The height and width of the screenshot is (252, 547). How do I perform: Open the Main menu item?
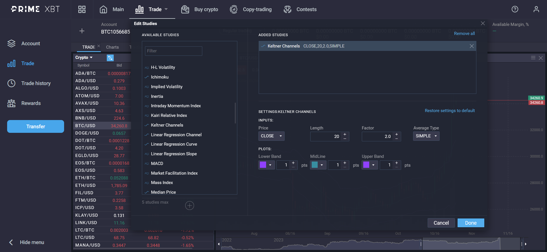[118, 9]
